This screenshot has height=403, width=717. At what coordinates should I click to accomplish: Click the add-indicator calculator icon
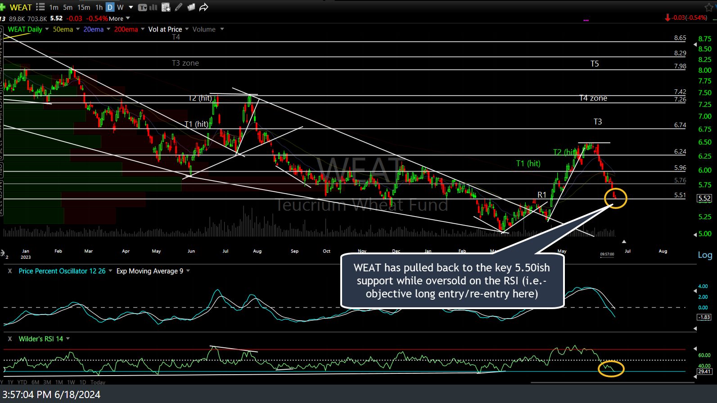coord(166,7)
